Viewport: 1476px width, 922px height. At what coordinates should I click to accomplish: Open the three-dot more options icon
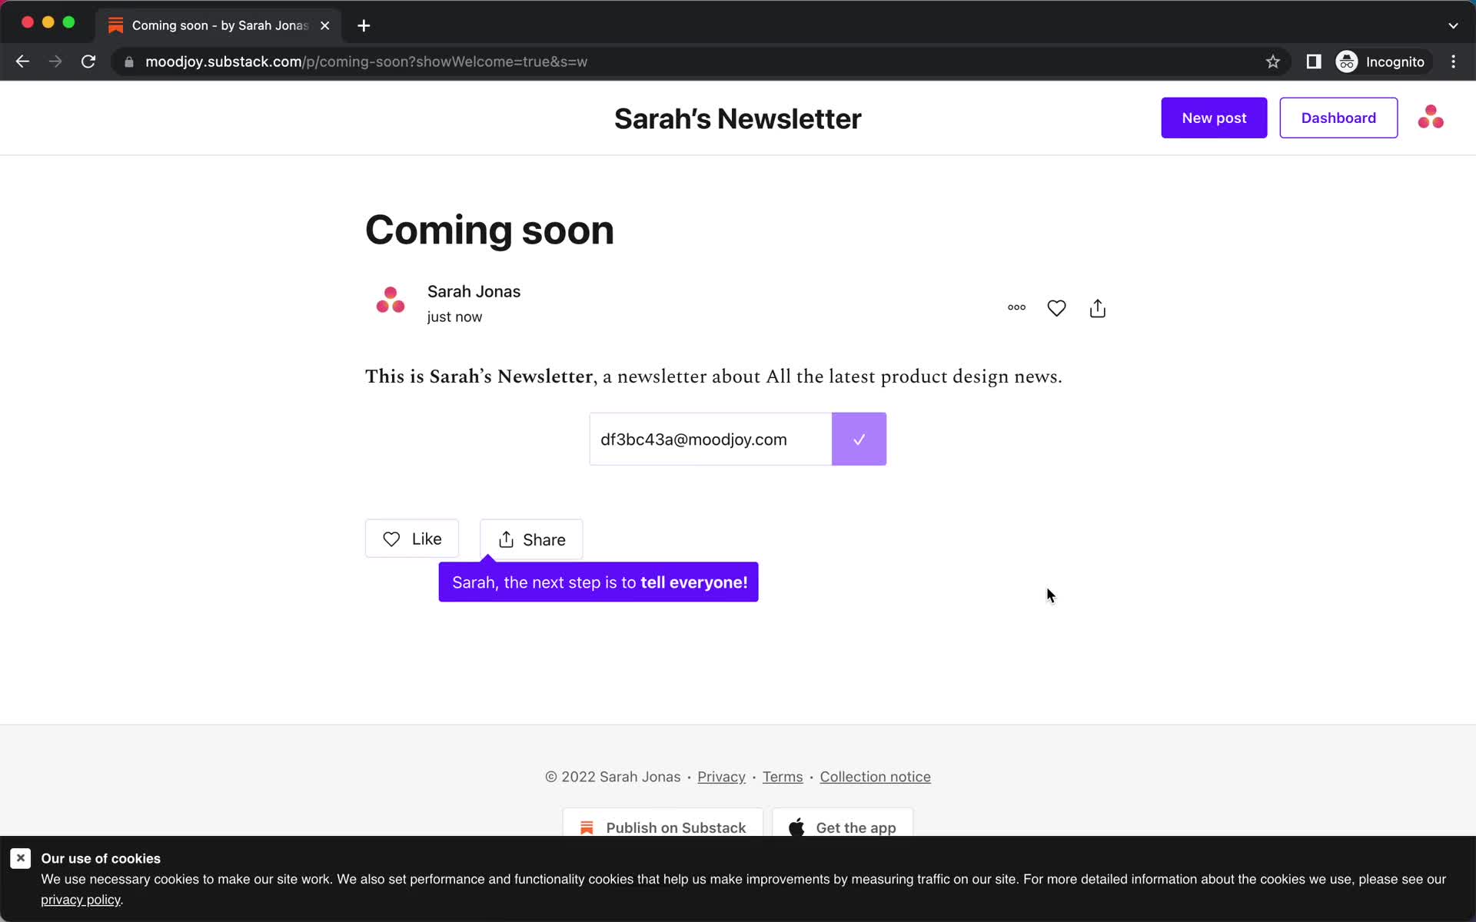(1016, 307)
